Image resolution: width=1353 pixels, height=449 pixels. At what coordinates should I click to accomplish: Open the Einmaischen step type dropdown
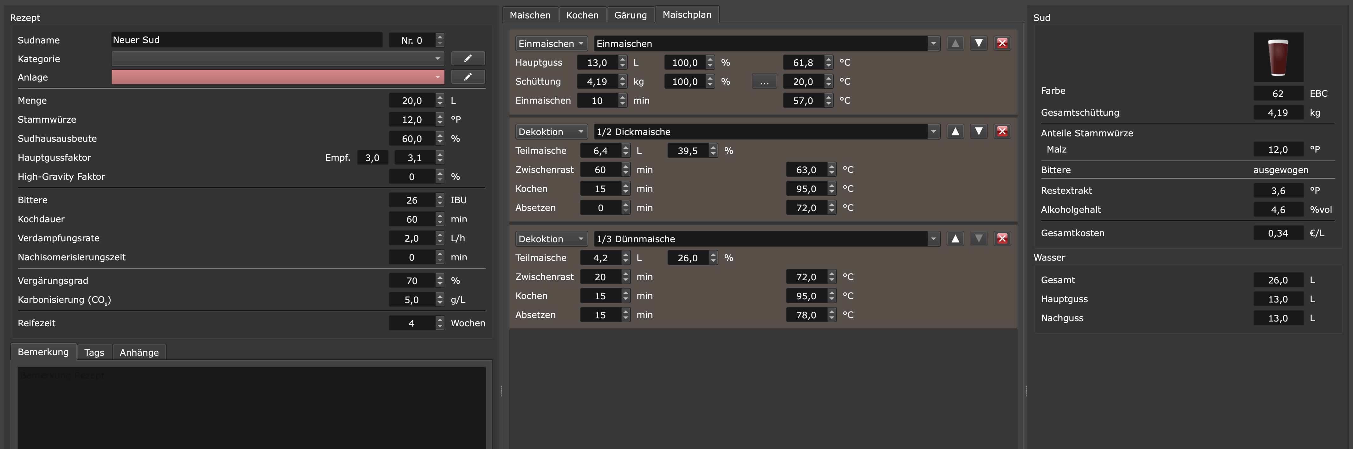point(551,43)
